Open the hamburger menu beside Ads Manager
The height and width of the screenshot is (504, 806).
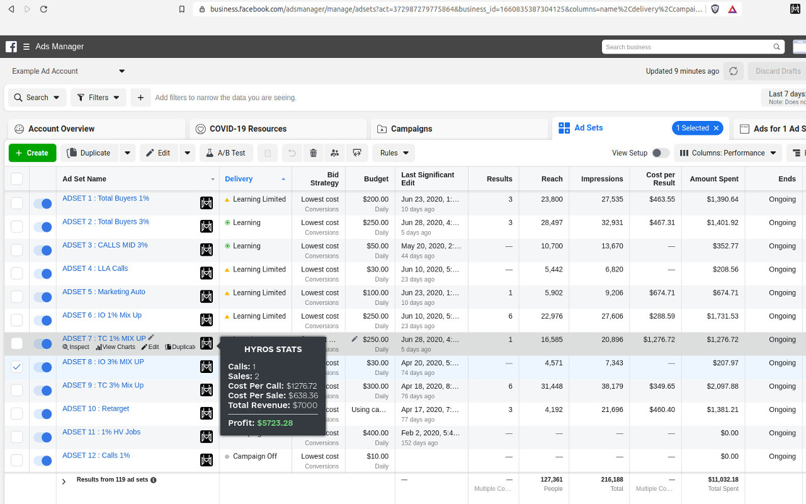(x=26, y=47)
